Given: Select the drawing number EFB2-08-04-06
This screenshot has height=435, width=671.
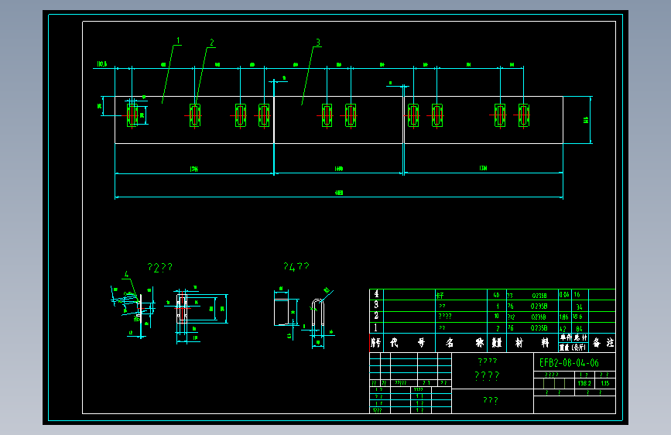Looking at the screenshot, I should [569, 363].
